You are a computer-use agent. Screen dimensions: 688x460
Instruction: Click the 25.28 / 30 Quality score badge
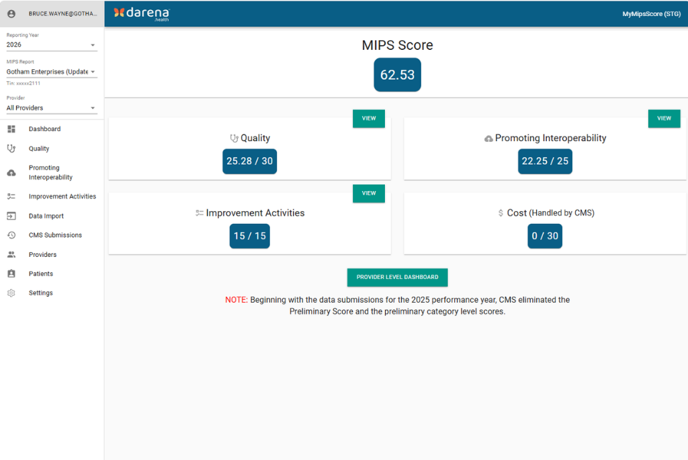point(250,161)
